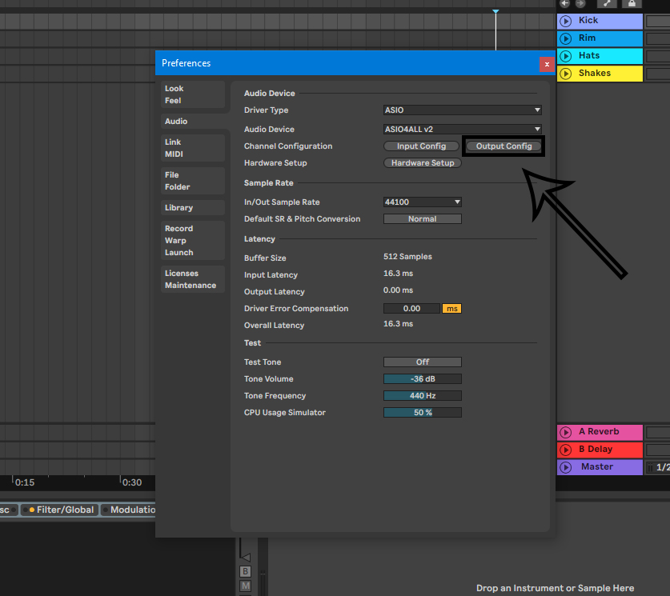Viewport: 670px width, 596px height.
Task: Click the Overall Latency value 16.3 ms
Action: [399, 324]
